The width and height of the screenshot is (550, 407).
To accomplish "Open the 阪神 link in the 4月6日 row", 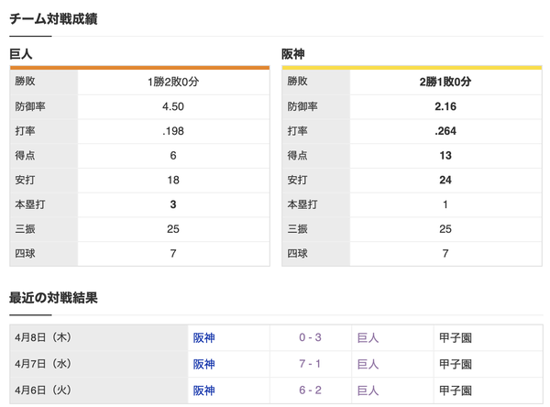I will (x=203, y=390).
